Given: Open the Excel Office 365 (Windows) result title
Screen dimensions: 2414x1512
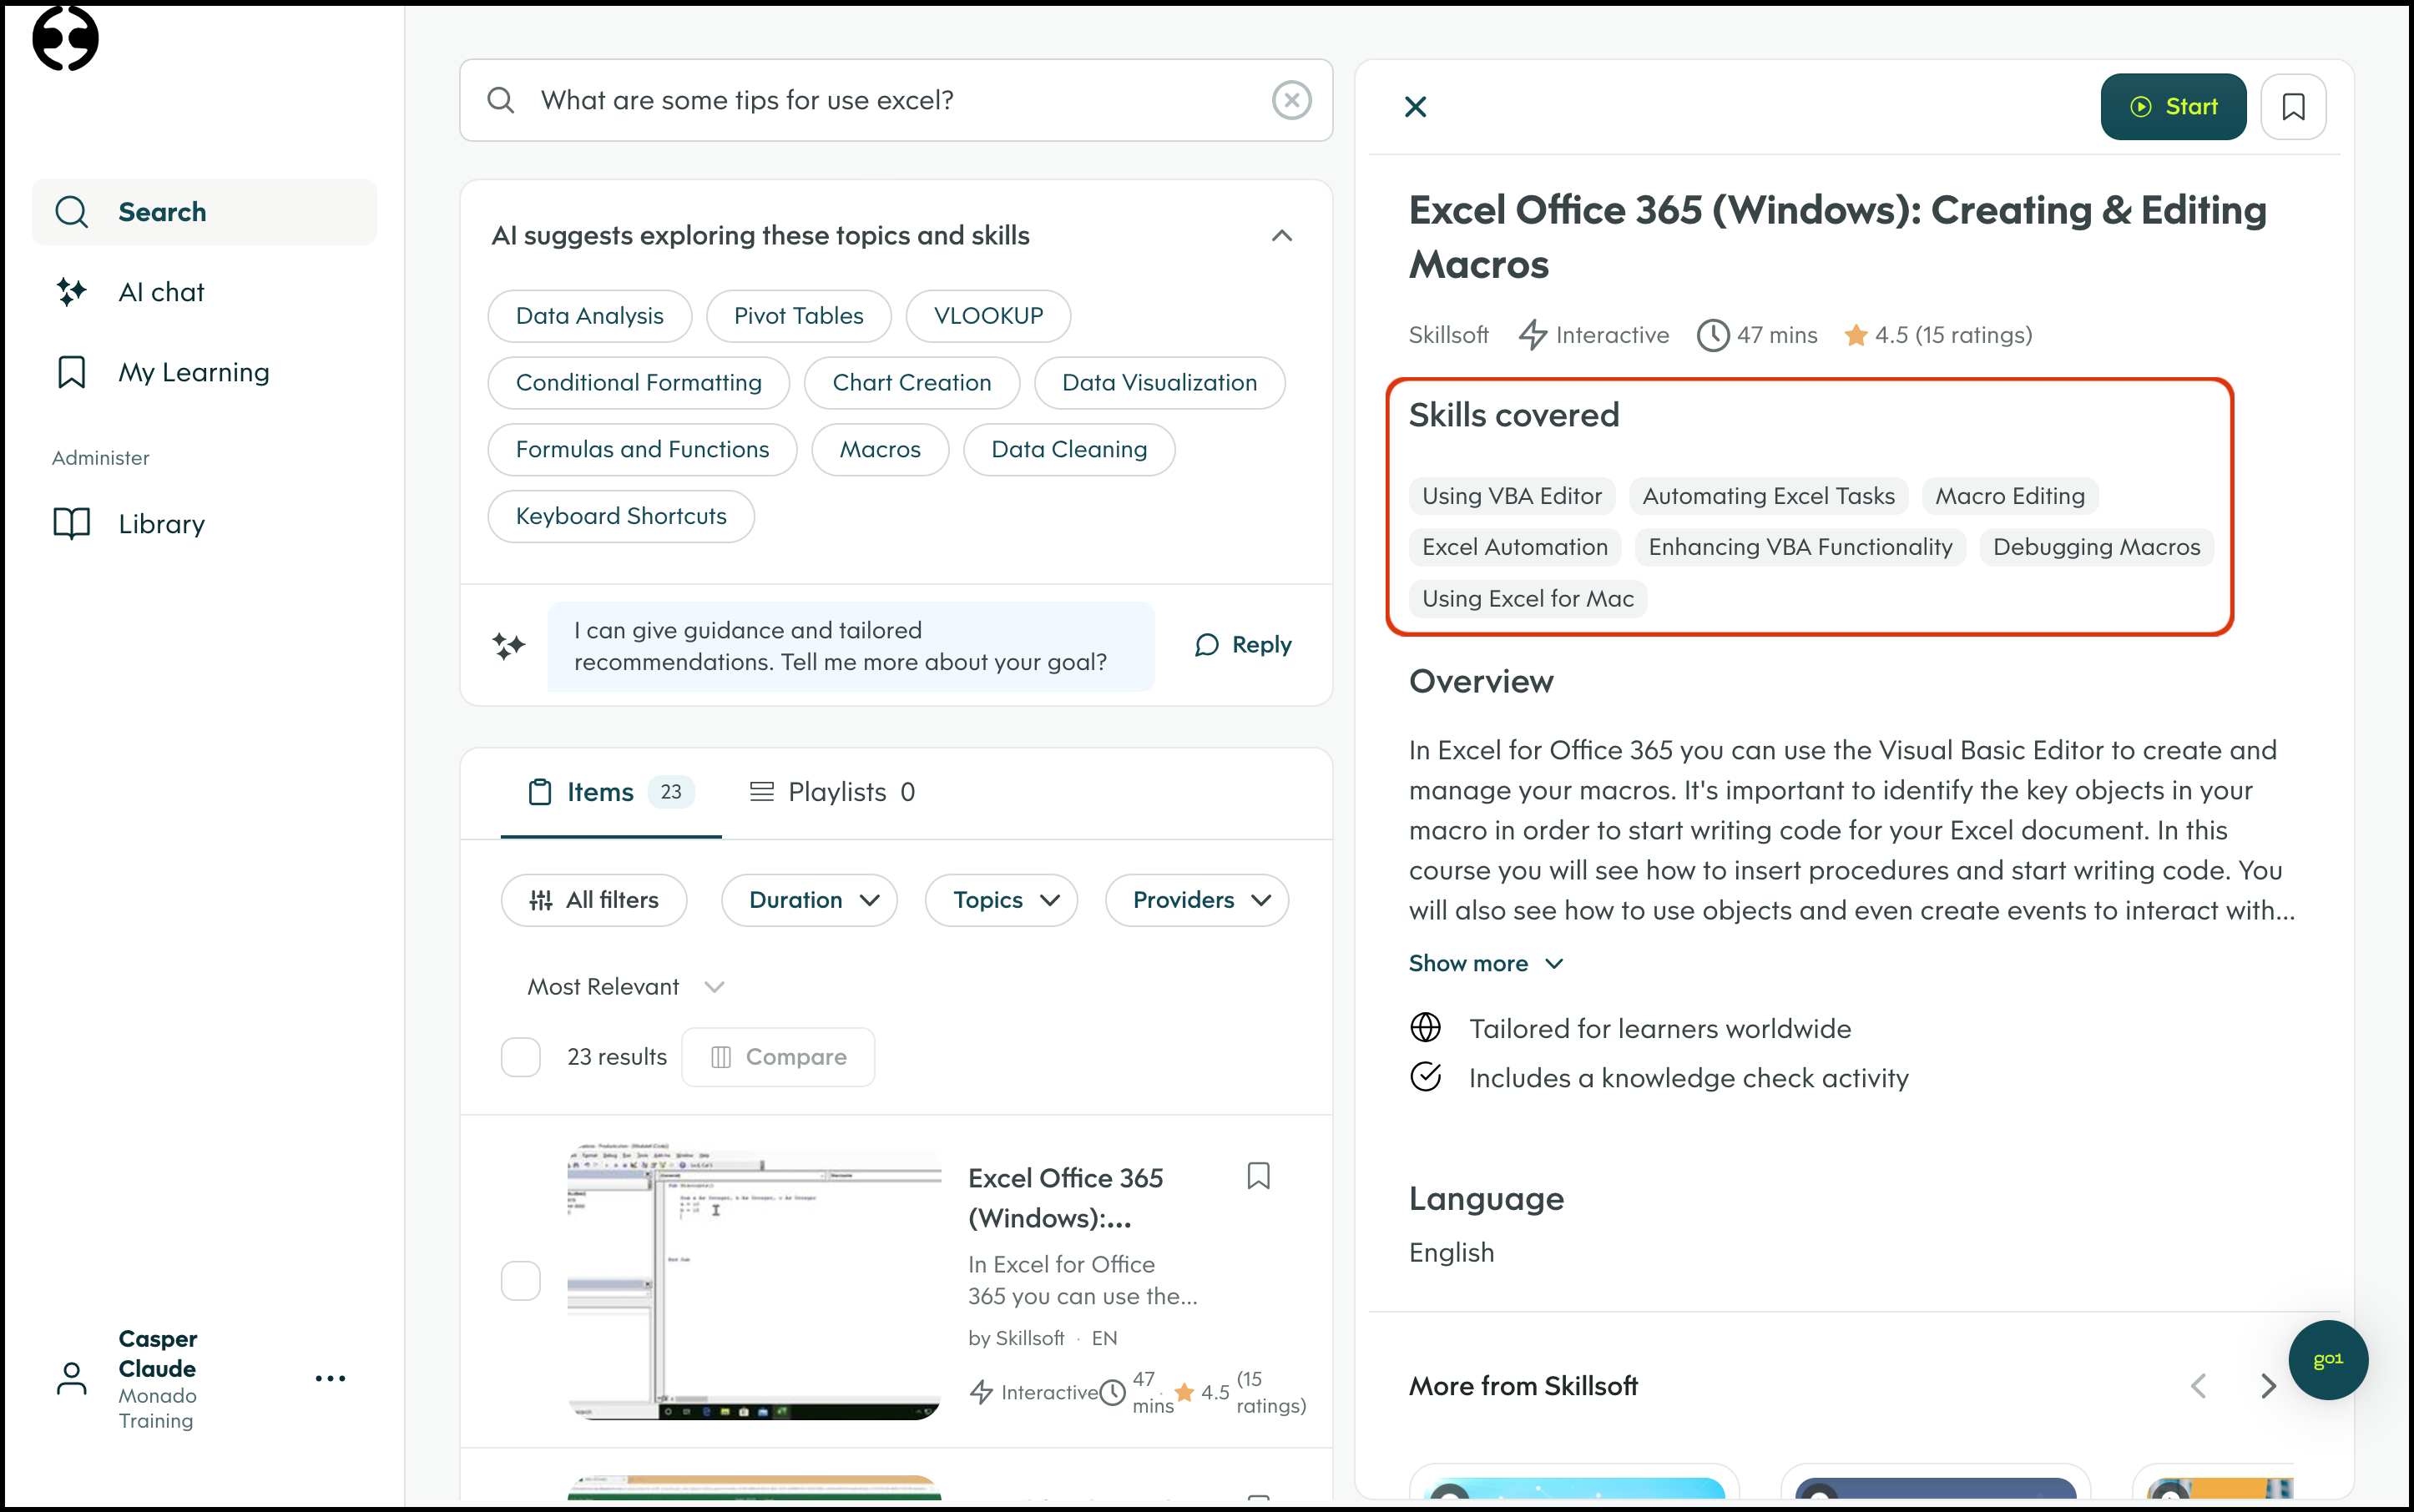Looking at the screenshot, I should tap(1065, 1198).
